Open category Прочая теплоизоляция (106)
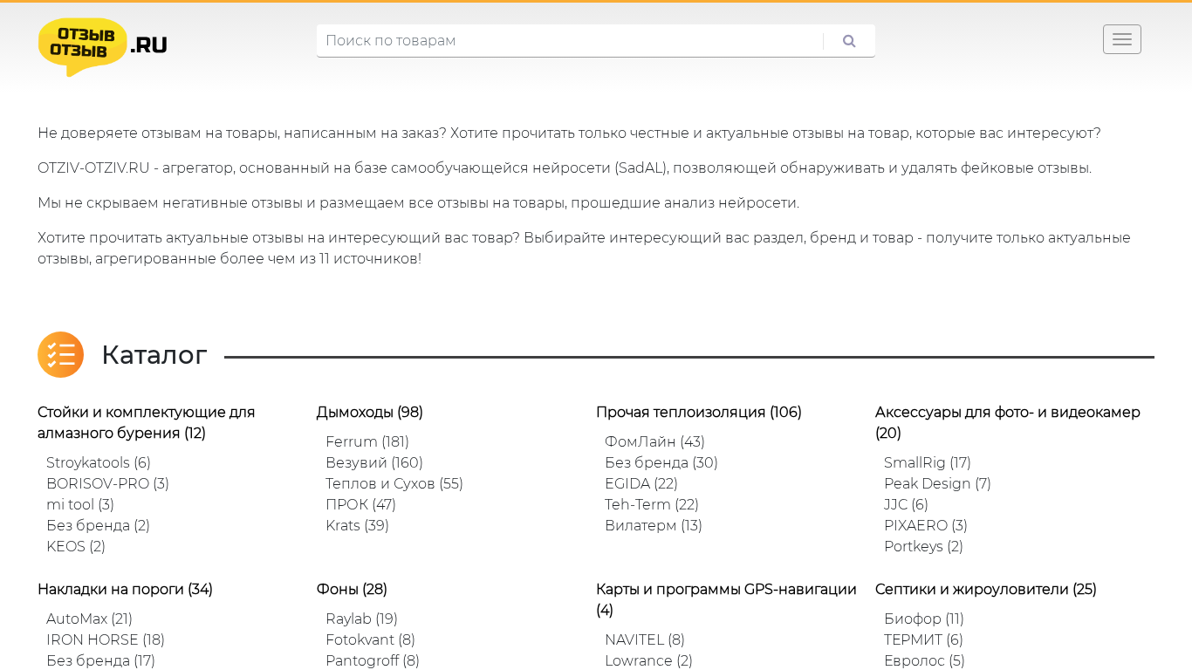1192x670 pixels. pos(699,412)
